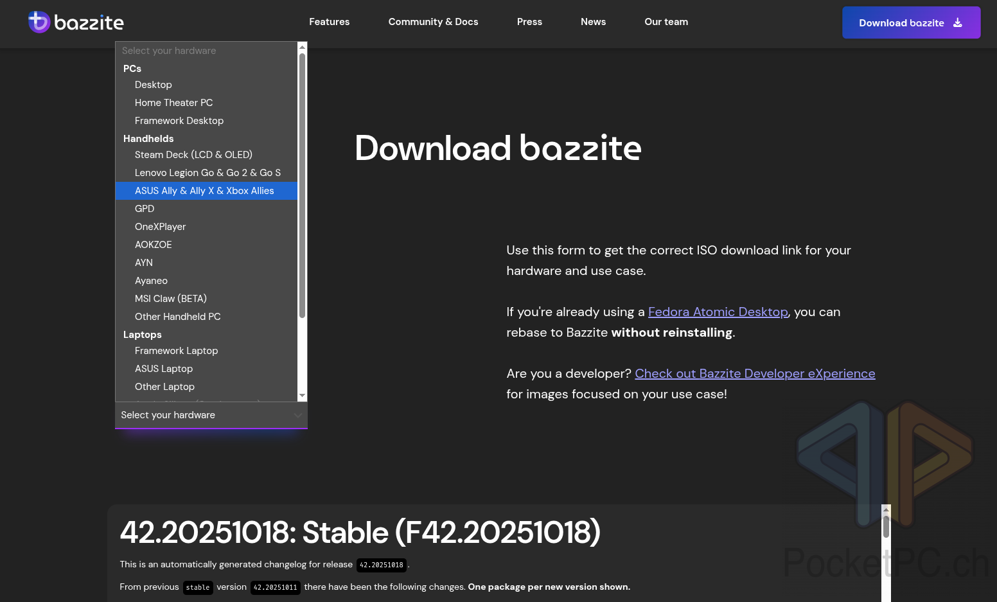Open the Fedora Atomic Desktop link

point(718,312)
